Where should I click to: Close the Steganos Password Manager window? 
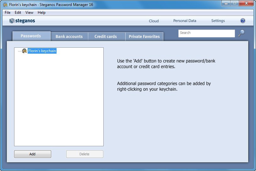click(x=246, y=3)
